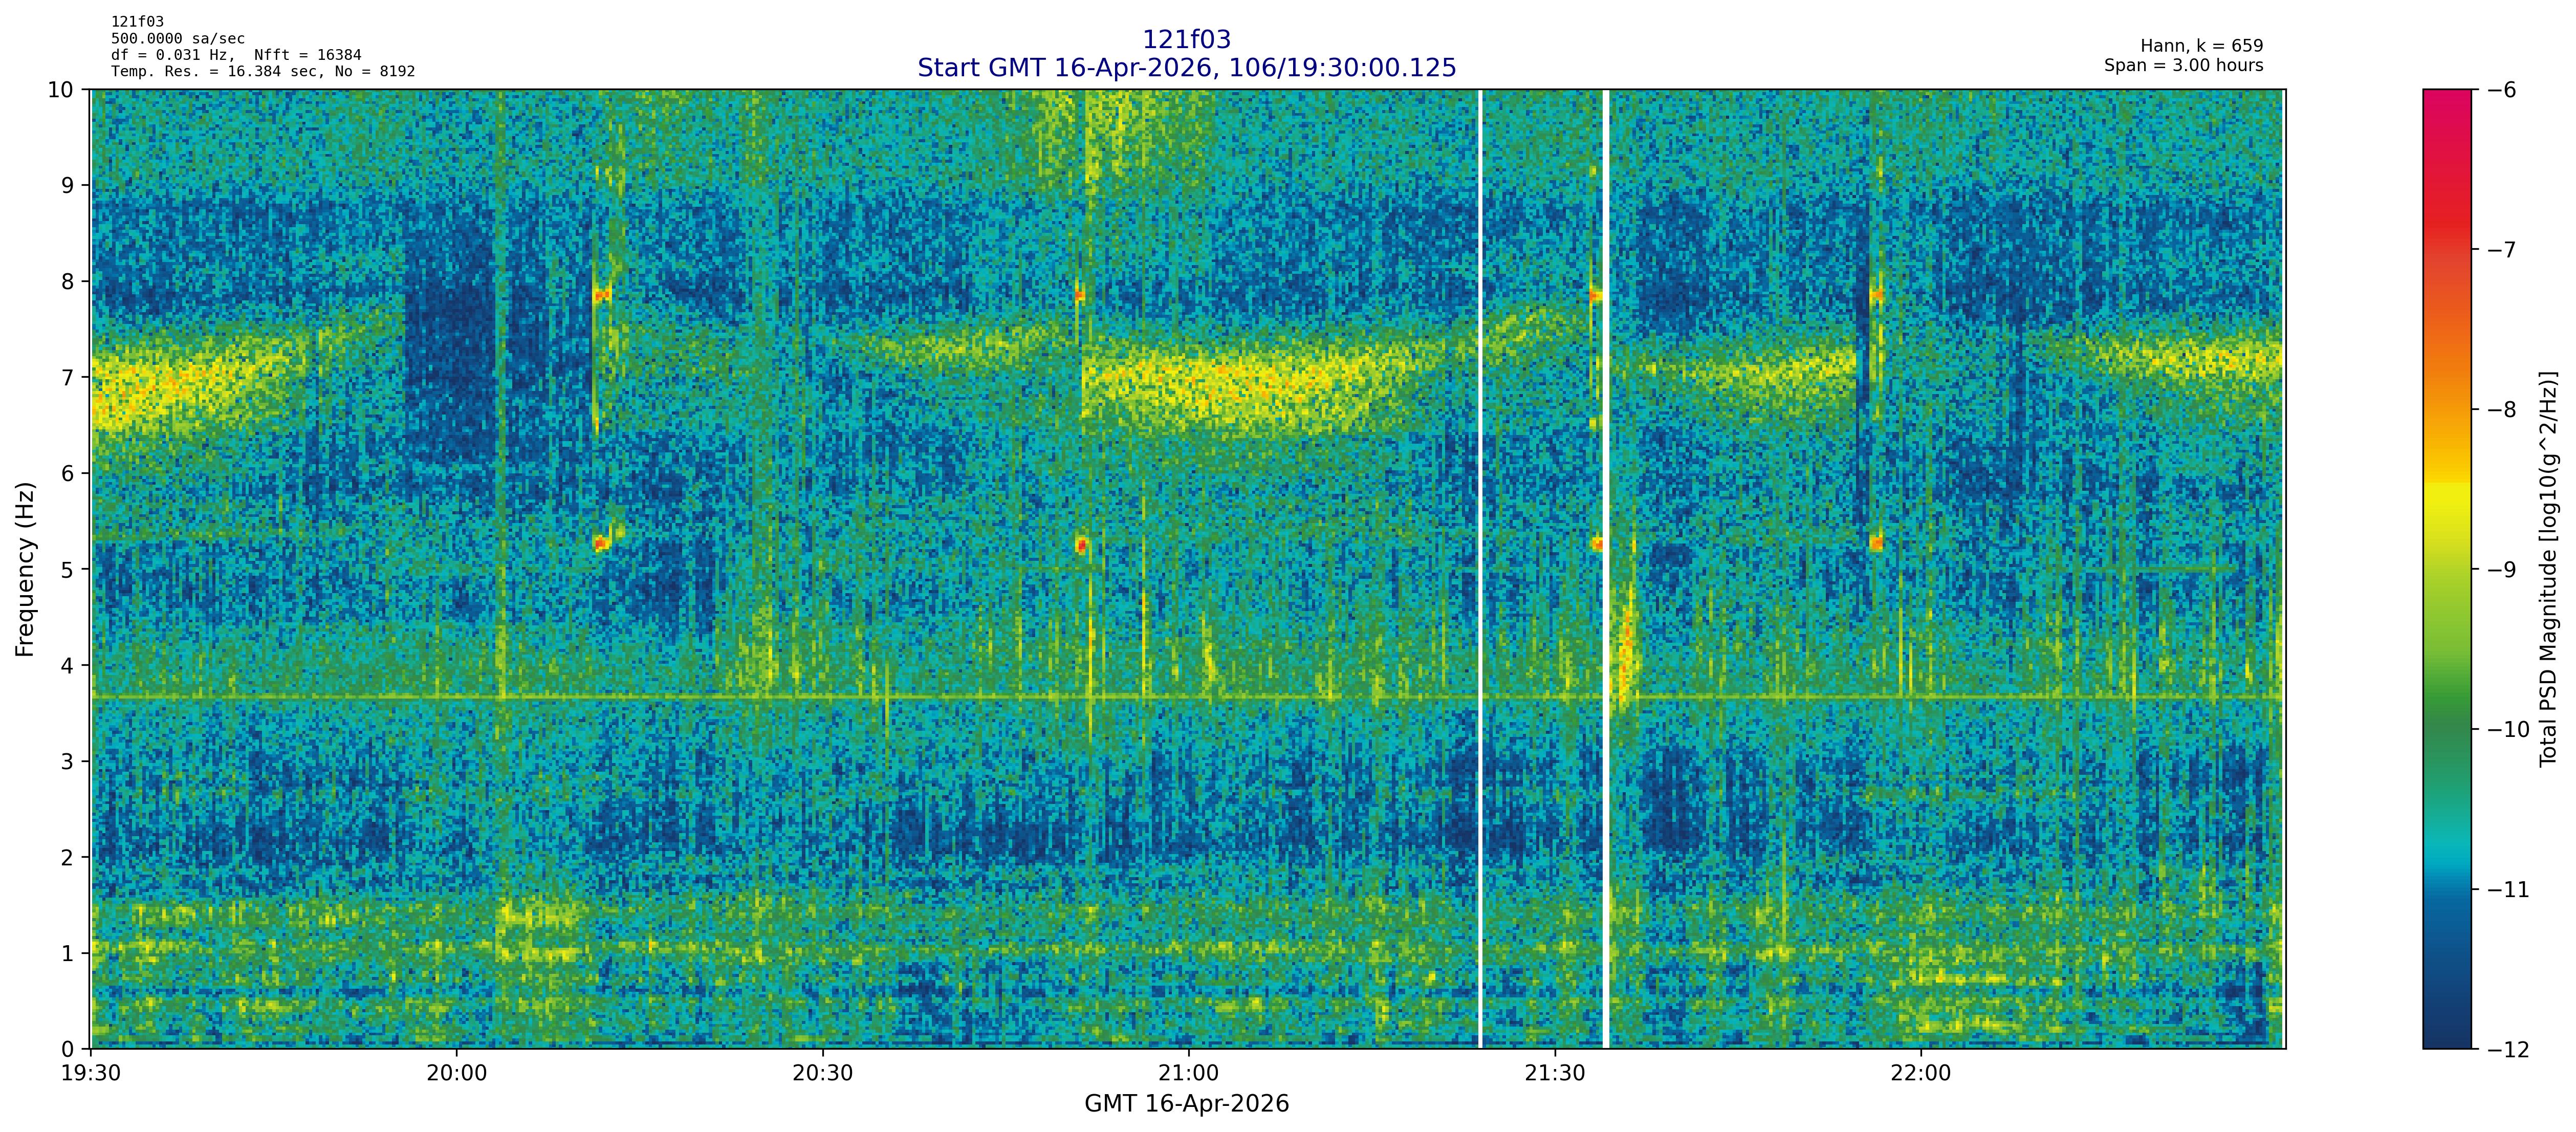
Task: Click the 'Frequency (Hz)' y-axis label
Action: pos(25,569)
